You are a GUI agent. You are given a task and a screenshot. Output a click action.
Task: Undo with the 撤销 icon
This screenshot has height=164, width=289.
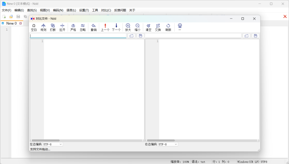[x=93, y=27]
